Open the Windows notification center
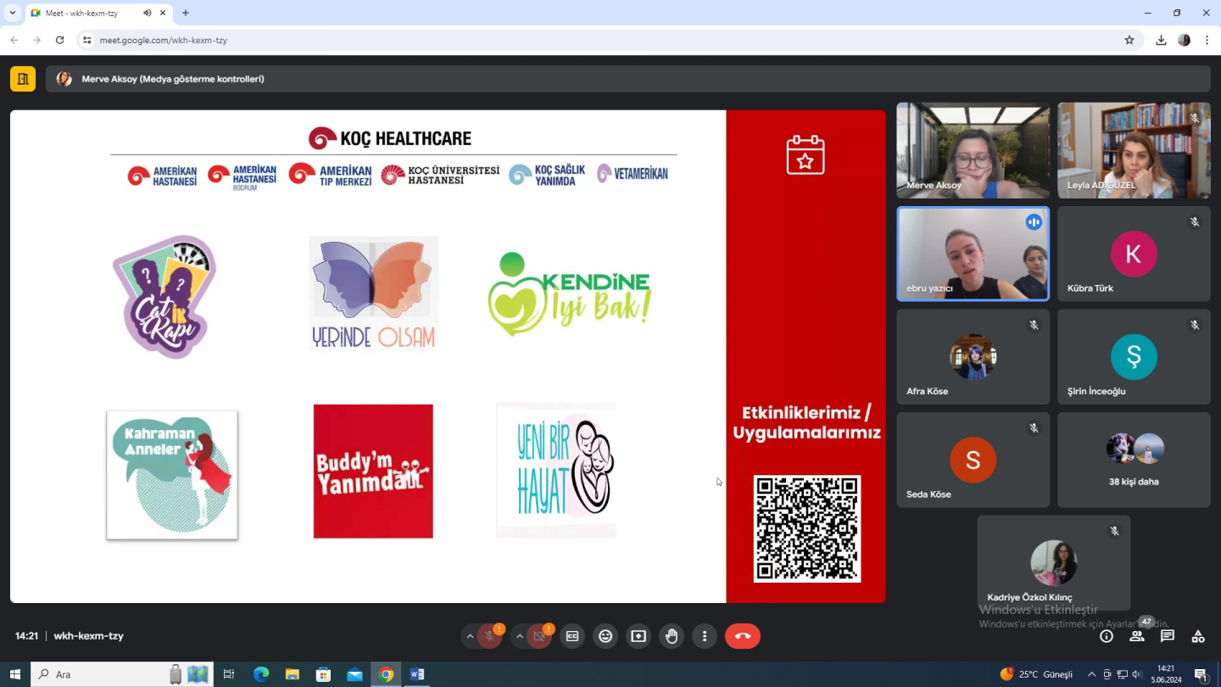Image resolution: width=1221 pixels, height=687 pixels. pos(1201,674)
